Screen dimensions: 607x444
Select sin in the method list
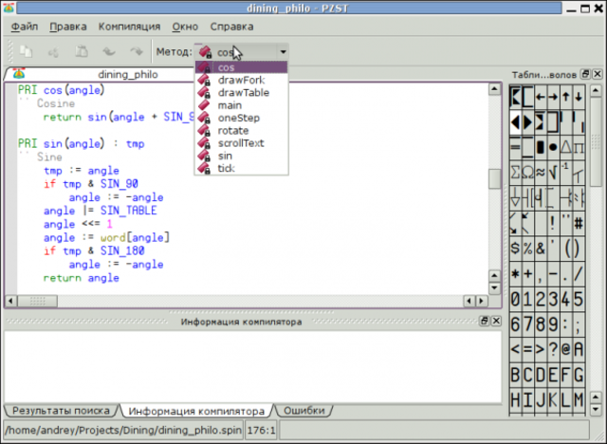(242, 156)
